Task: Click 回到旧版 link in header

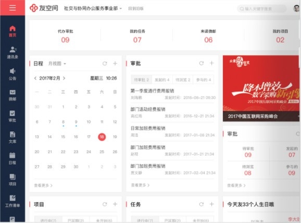Action: 136,9
